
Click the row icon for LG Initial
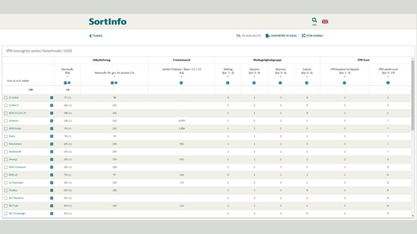pyautogui.click(x=52, y=97)
